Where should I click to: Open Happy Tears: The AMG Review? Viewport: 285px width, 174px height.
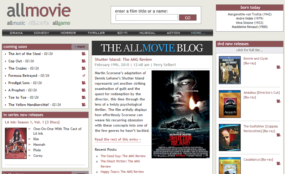pyautogui.click(x=122, y=171)
